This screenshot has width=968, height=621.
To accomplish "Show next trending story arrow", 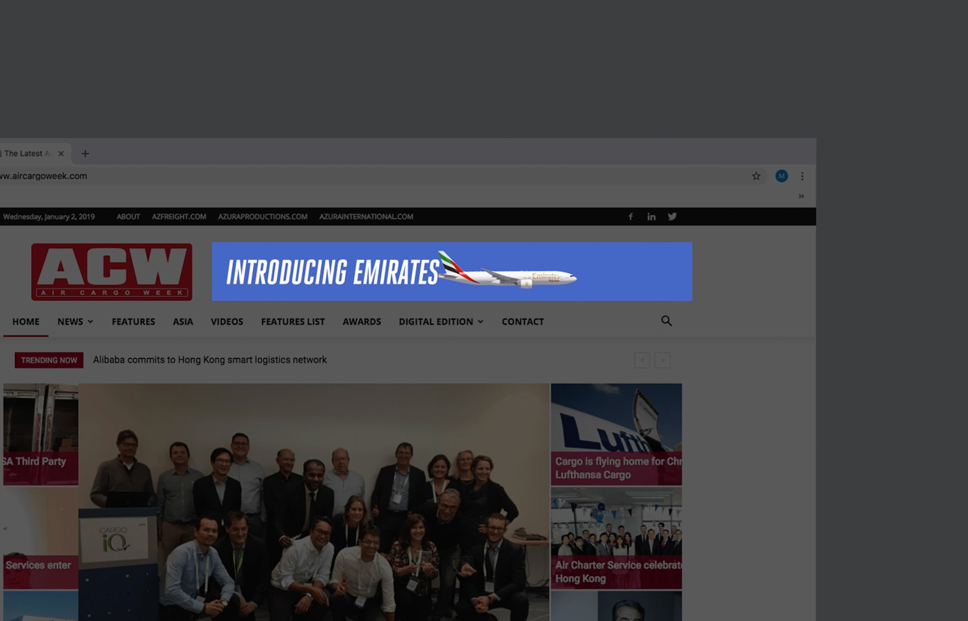I will [x=662, y=360].
